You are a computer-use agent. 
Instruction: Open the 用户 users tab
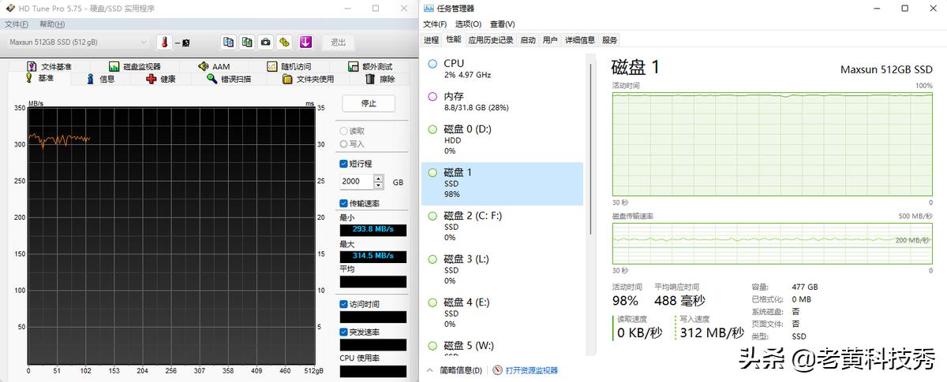[x=550, y=39]
